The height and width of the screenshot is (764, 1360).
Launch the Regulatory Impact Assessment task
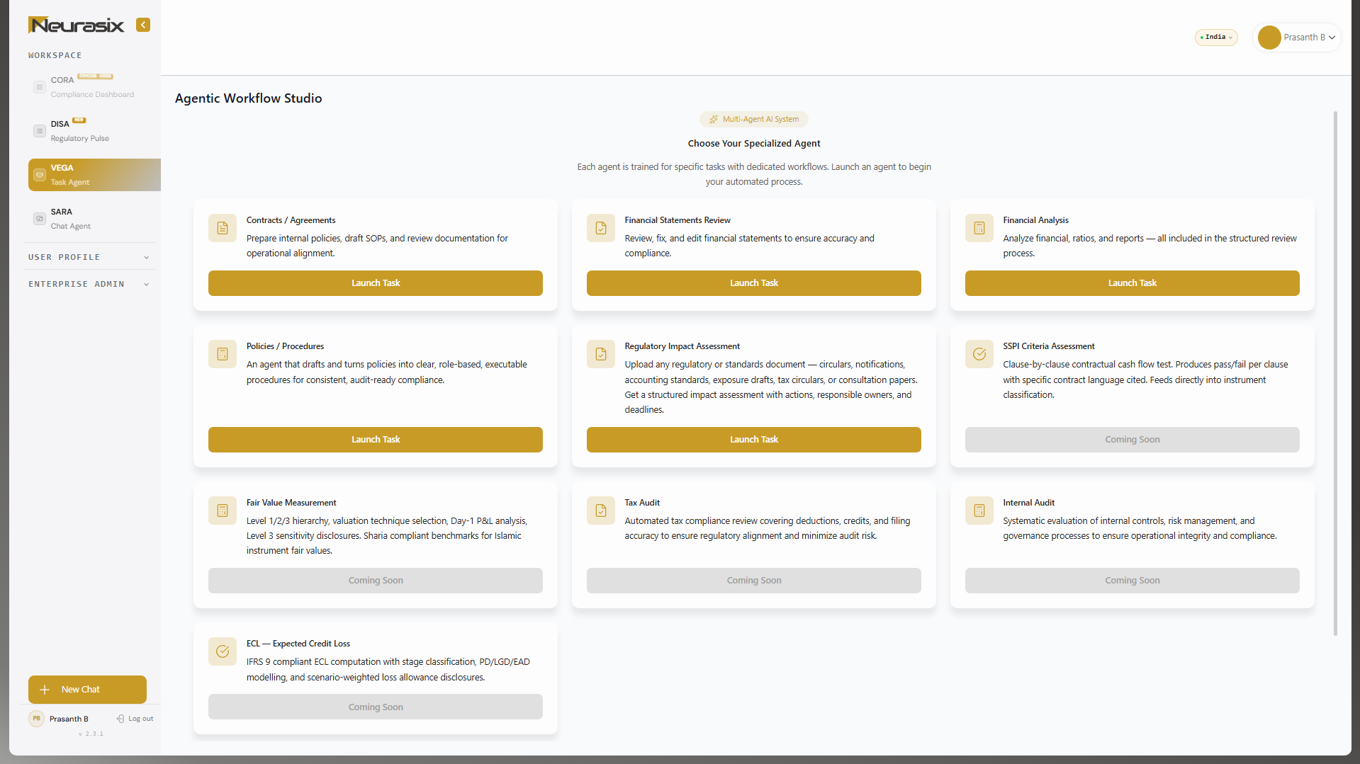tap(754, 440)
